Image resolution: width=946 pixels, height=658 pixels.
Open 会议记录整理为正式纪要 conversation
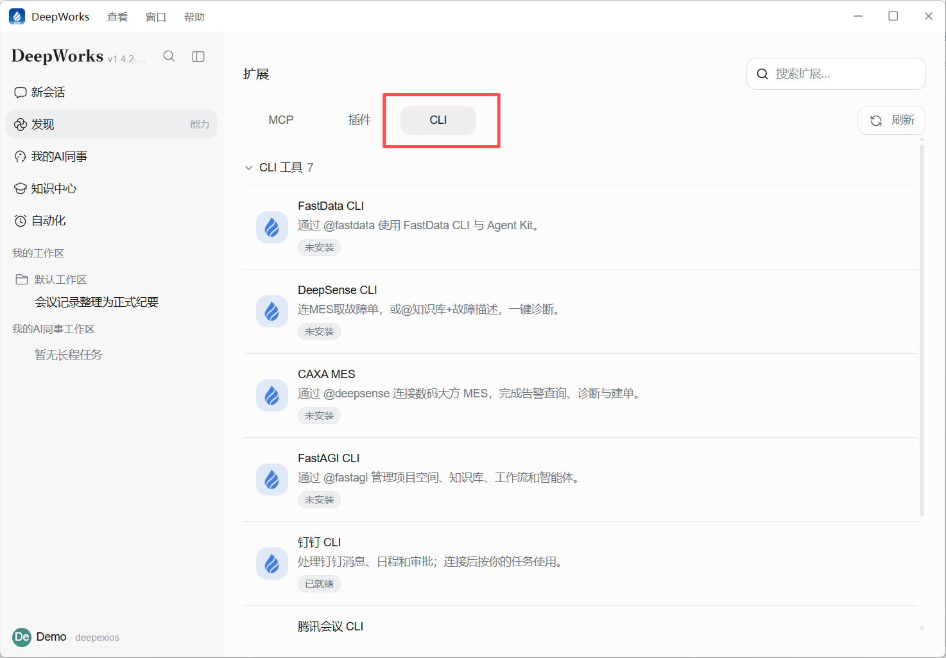[96, 302]
